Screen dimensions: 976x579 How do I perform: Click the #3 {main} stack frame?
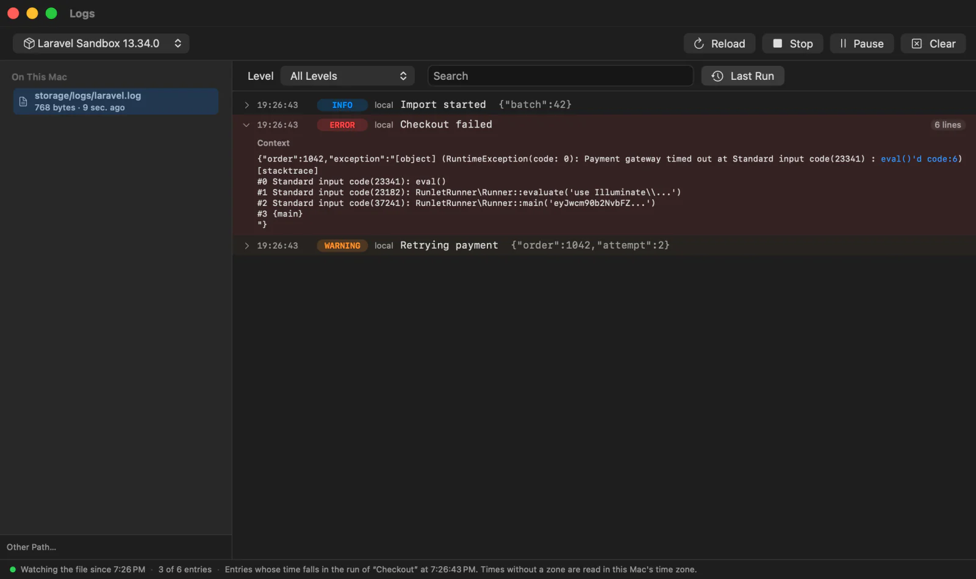(x=280, y=214)
